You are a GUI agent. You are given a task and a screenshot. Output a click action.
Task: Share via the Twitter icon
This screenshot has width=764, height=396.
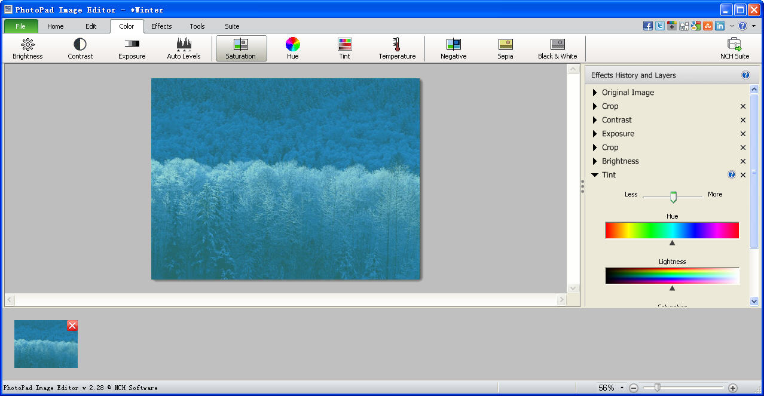coord(660,26)
